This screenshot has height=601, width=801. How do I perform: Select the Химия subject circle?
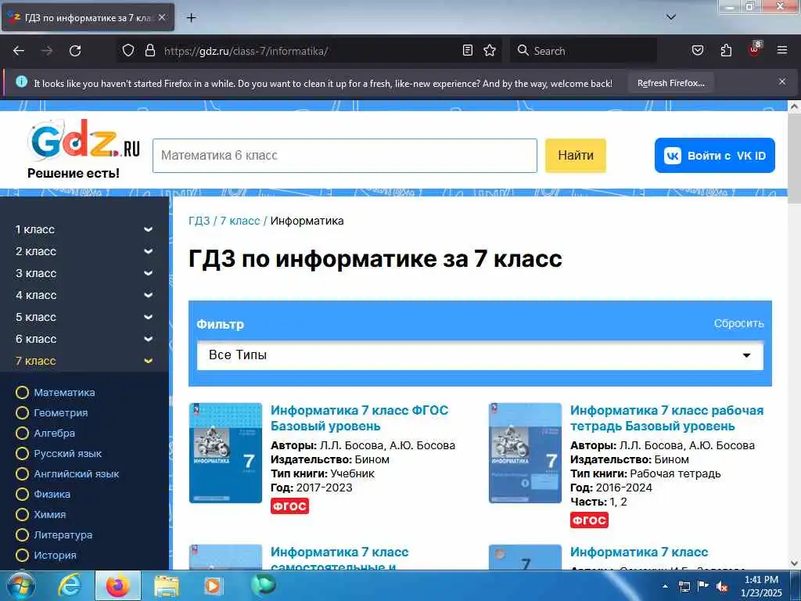(x=22, y=515)
